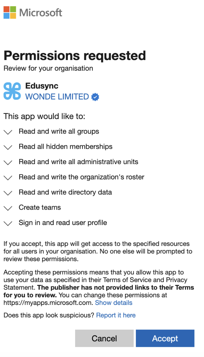Select the 'Create teams' permission label
Screen dimensions: 204x357
coord(40,207)
